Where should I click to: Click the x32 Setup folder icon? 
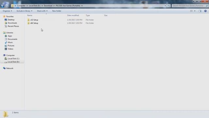click(28, 20)
